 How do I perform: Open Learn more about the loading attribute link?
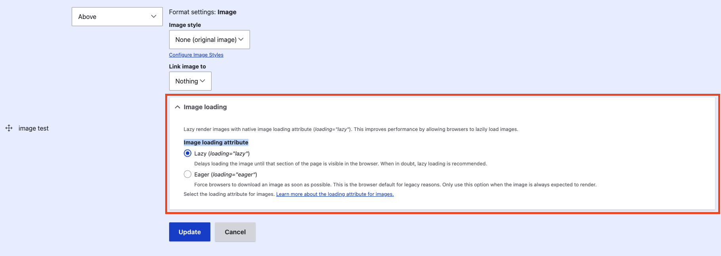coord(335,194)
